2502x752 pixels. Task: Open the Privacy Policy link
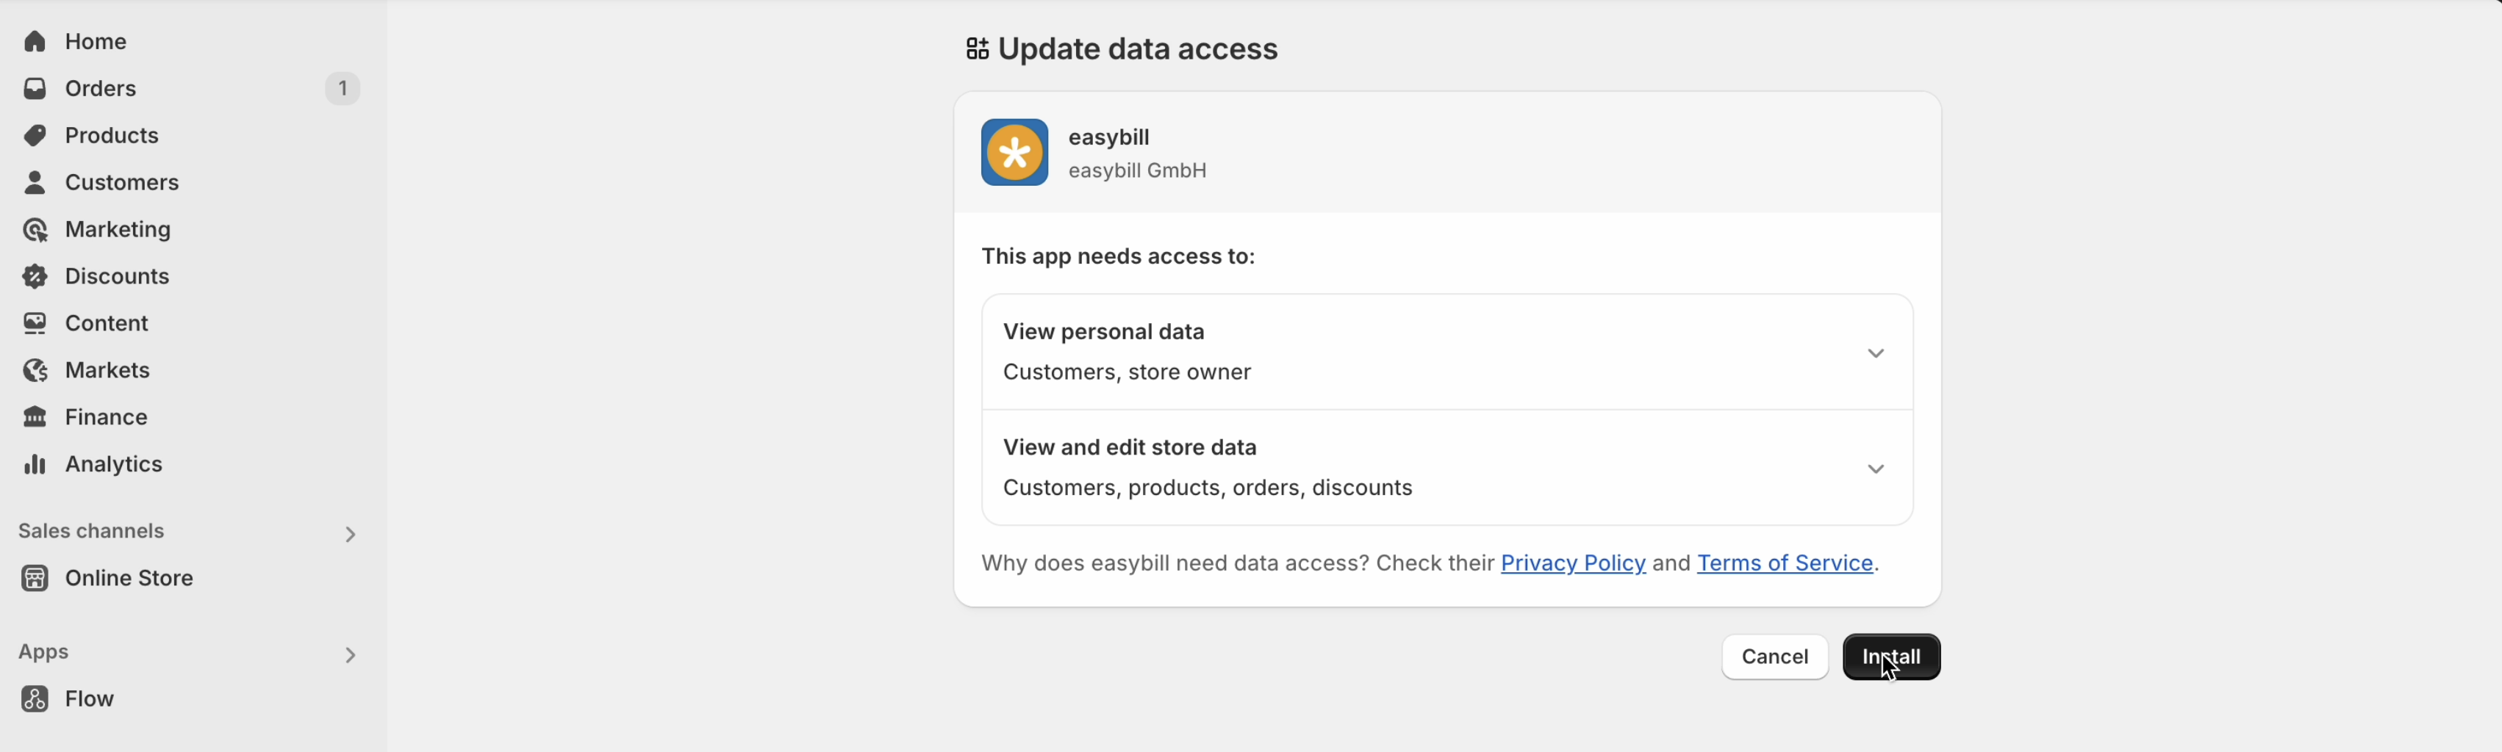(x=1572, y=564)
